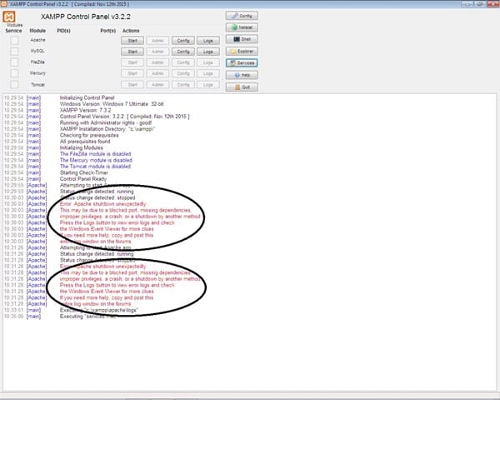Toggle the MySQL service checkbox
This screenshot has height=459, width=500.
tap(14, 51)
